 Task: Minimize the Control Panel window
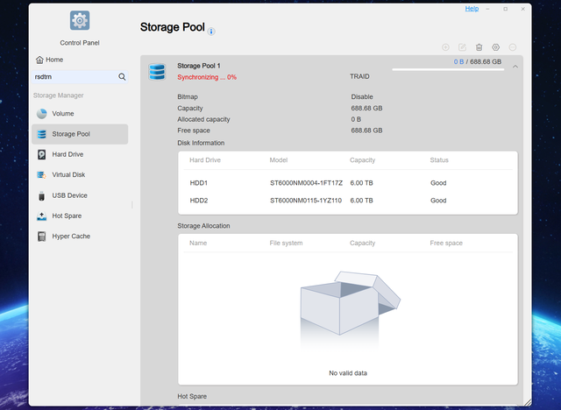click(x=487, y=9)
